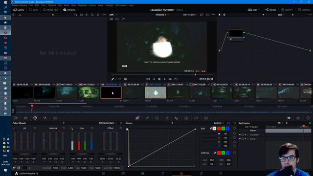The height and width of the screenshot is (176, 313).
Task: Open the Information panel icon
Action: (x=308, y=118)
